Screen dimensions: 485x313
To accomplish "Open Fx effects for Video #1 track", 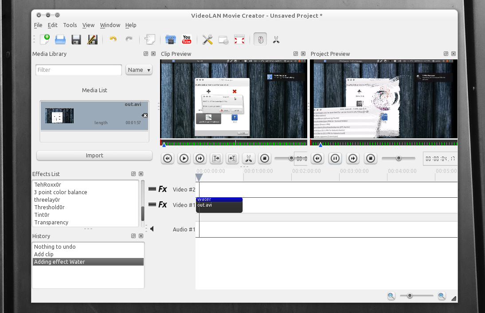I will pos(163,205).
